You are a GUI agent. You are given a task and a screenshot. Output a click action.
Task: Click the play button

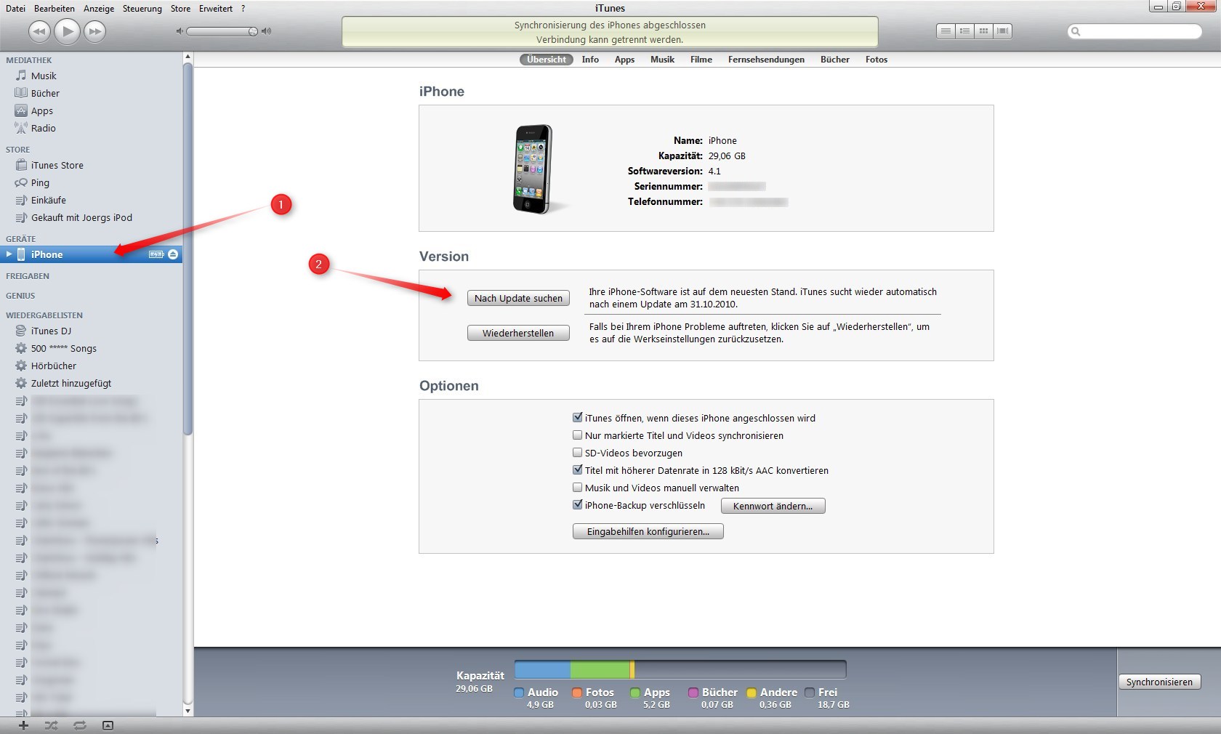[x=67, y=31]
